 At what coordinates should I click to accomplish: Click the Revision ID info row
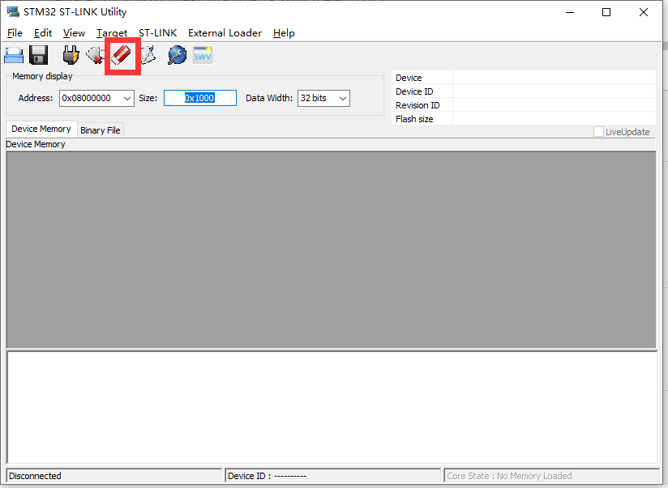[524, 104]
